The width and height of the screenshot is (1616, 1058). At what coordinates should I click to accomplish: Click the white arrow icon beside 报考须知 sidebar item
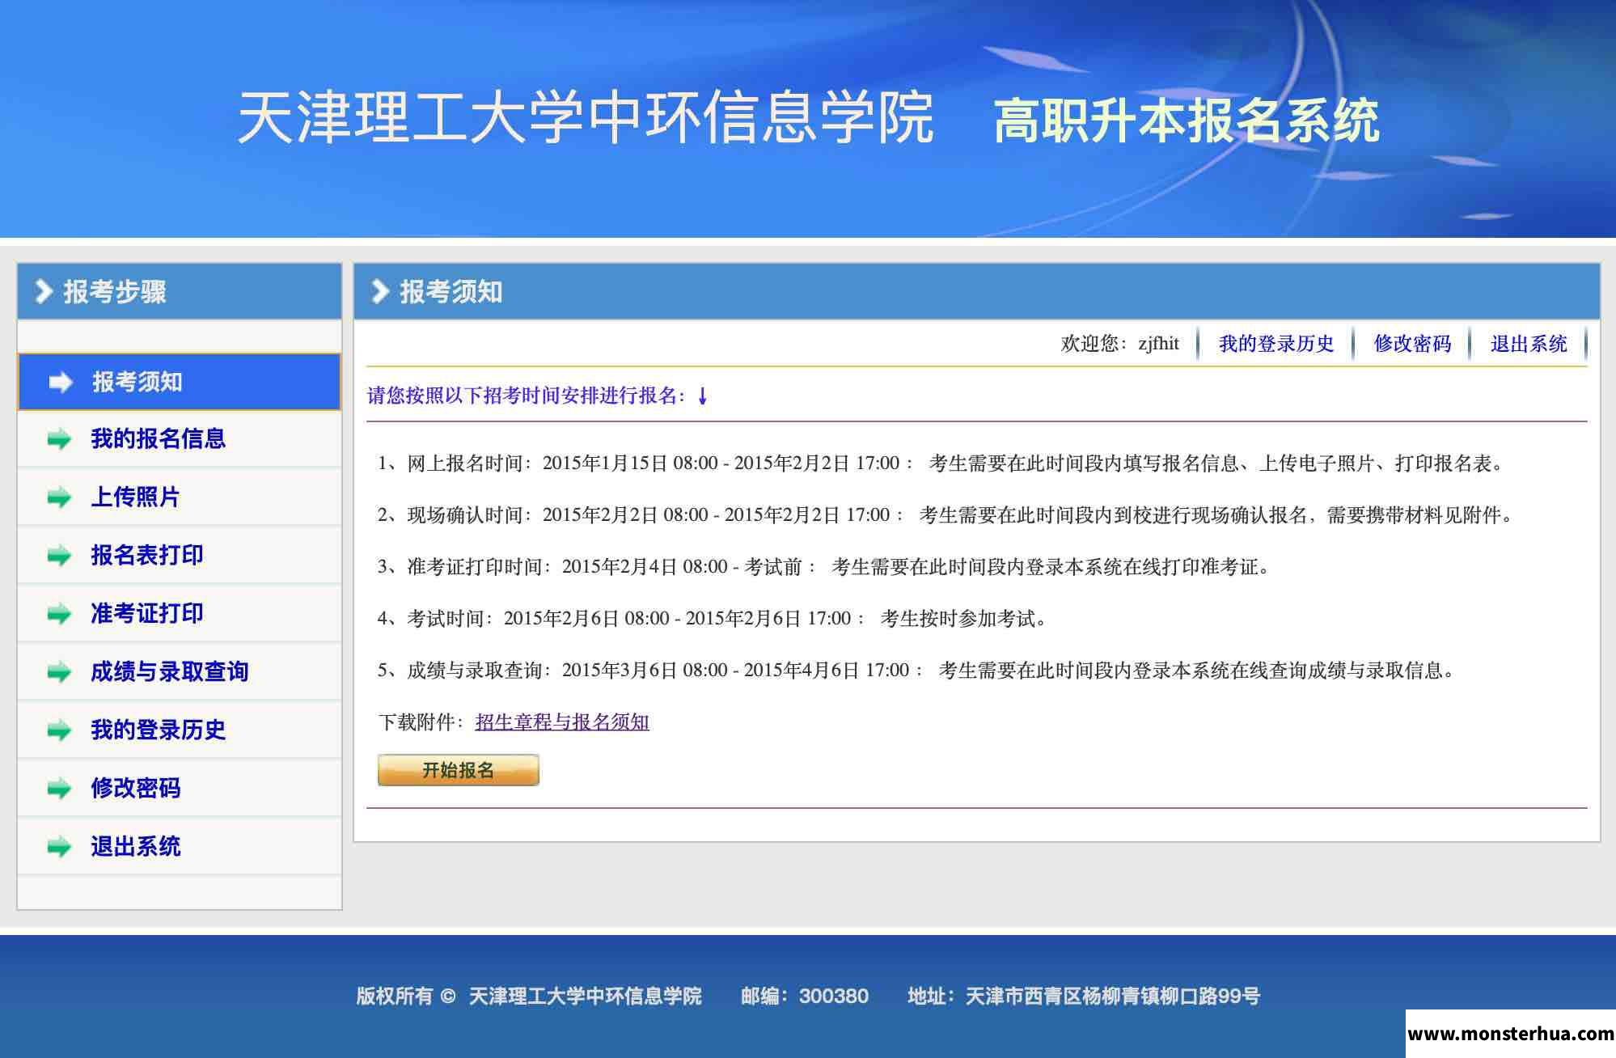click(61, 382)
